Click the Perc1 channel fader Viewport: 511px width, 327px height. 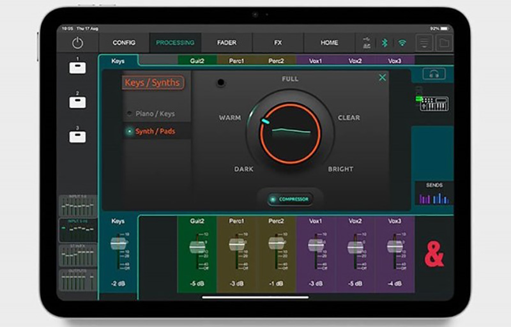pyautogui.click(x=237, y=245)
